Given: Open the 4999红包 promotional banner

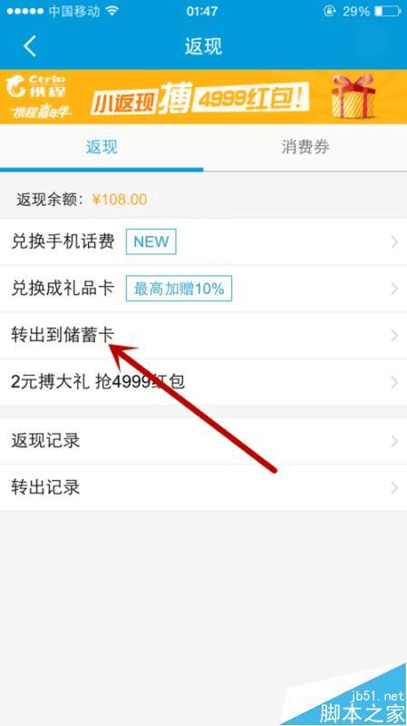Looking at the screenshot, I should pyautogui.click(x=203, y=97).
